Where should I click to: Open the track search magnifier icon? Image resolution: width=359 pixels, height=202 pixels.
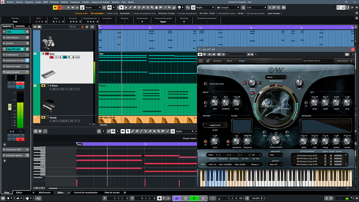tap(92, 27)
